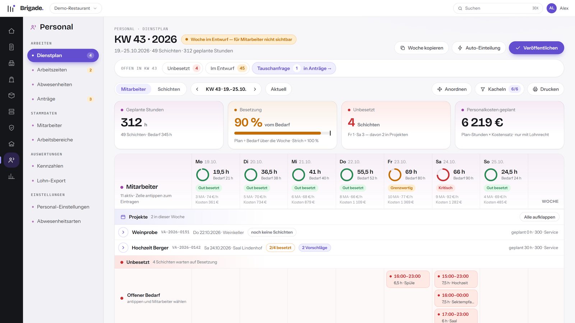The width and height of the screenshot is (575, 323).
Task: Go to next week arrow
Action: click(255, 89)
